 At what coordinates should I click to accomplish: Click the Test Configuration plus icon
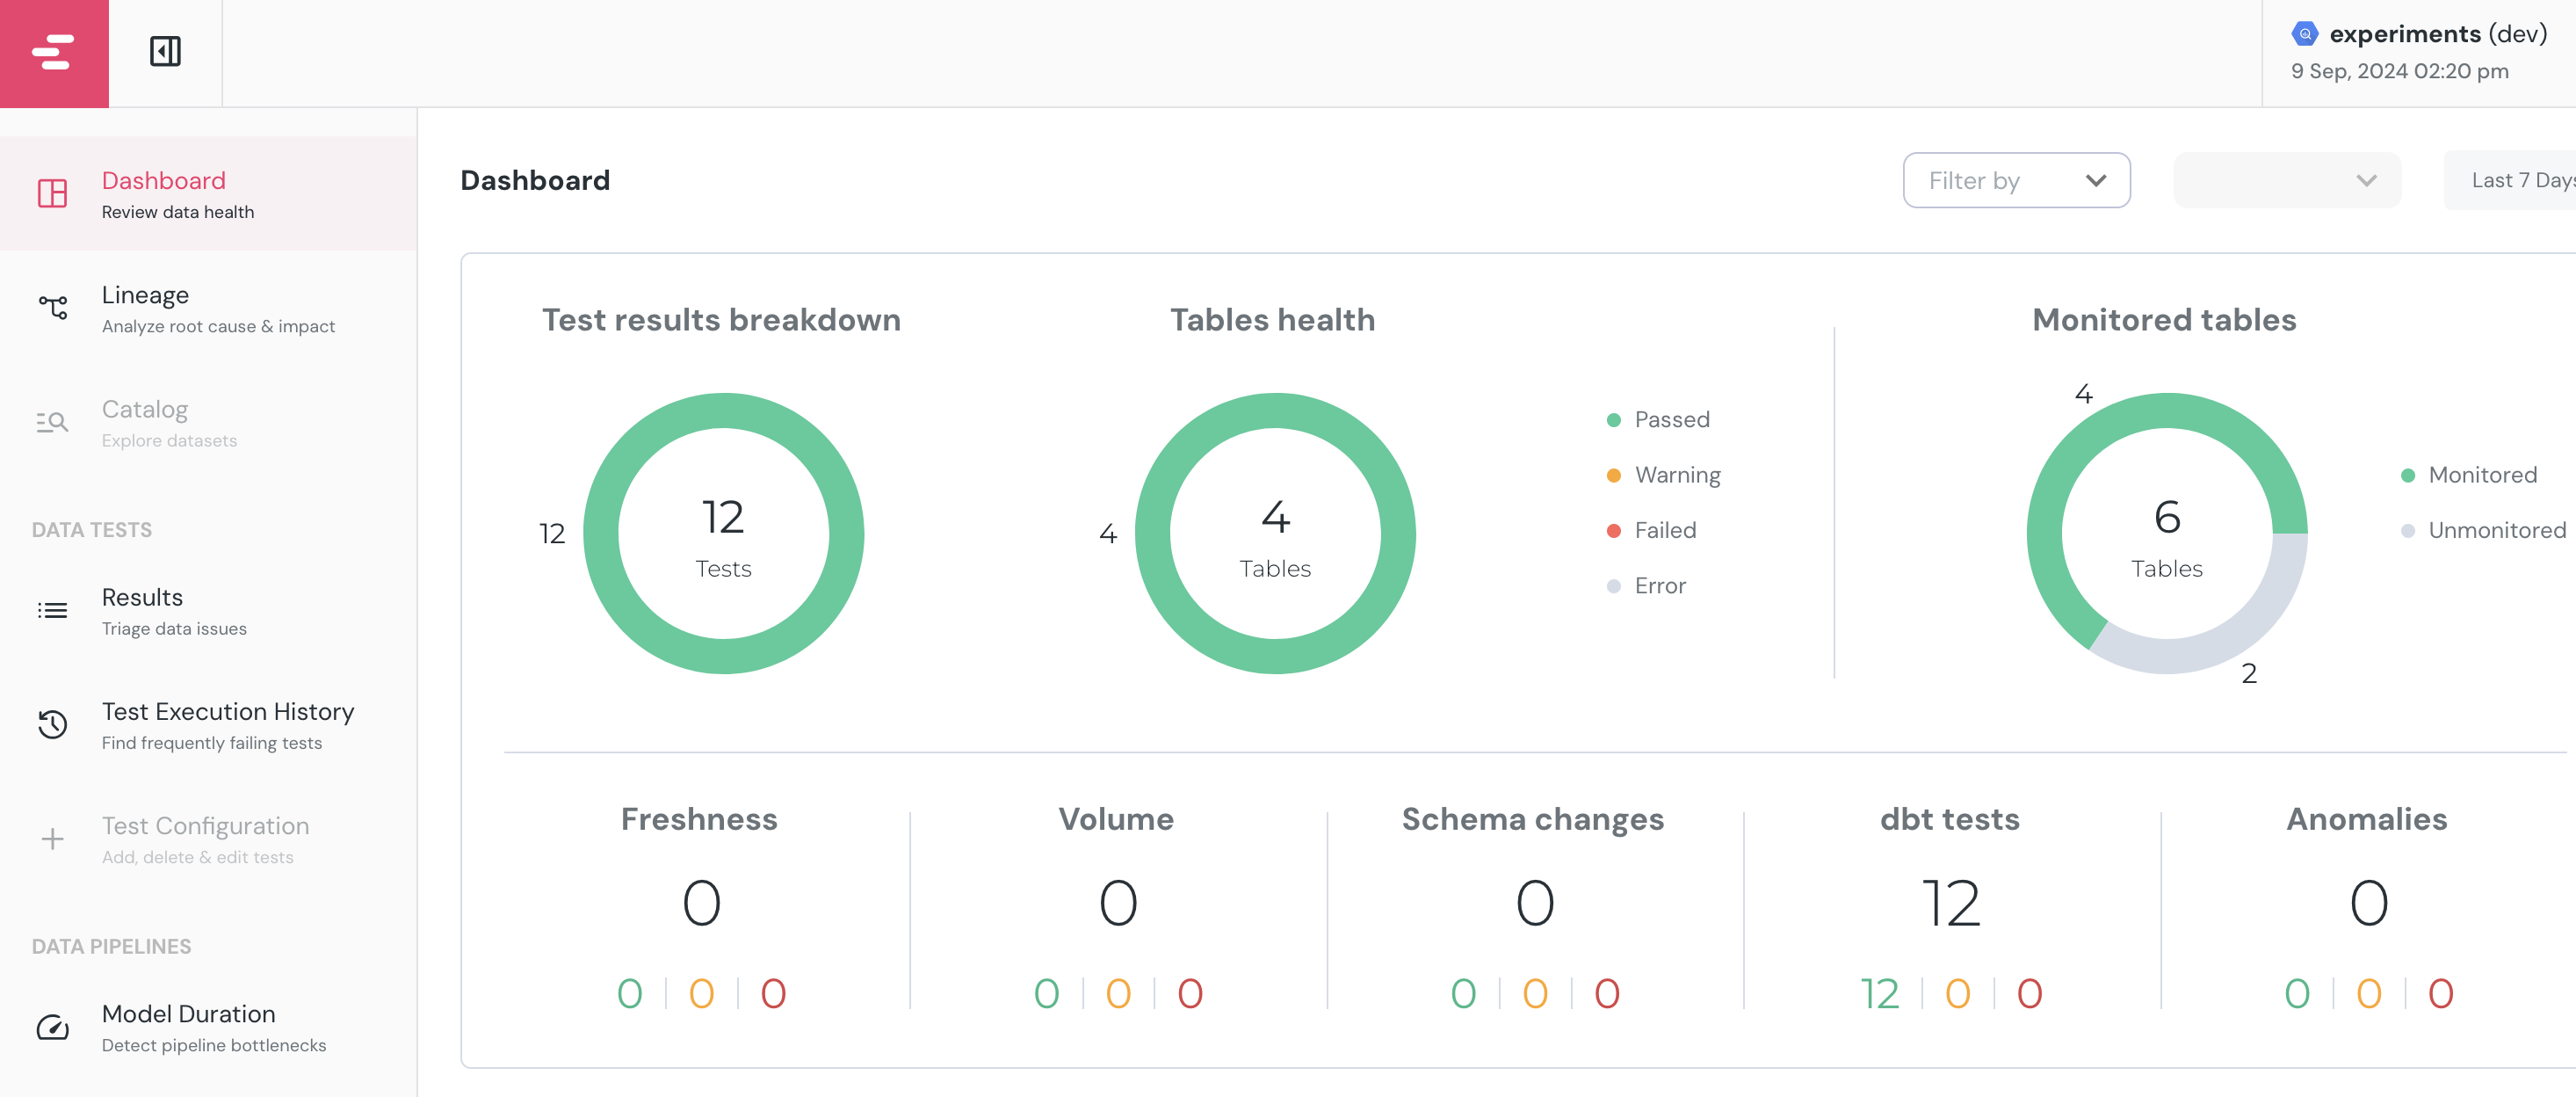pos(52,838)
